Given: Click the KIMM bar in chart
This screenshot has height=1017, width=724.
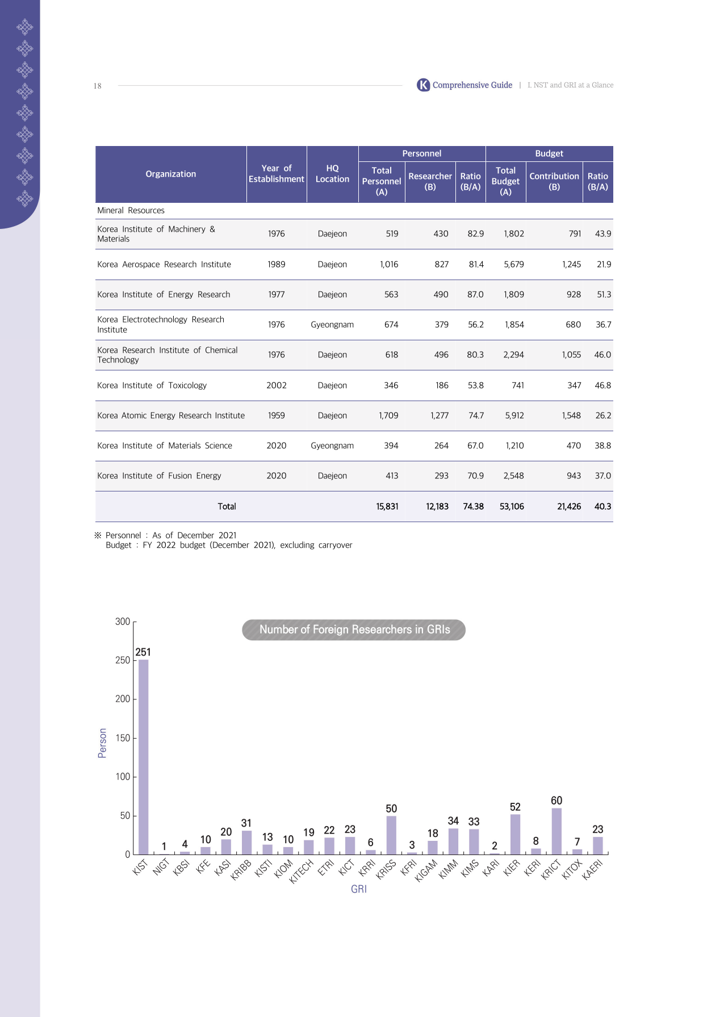Looking at the screenshot, I should 453,841.
